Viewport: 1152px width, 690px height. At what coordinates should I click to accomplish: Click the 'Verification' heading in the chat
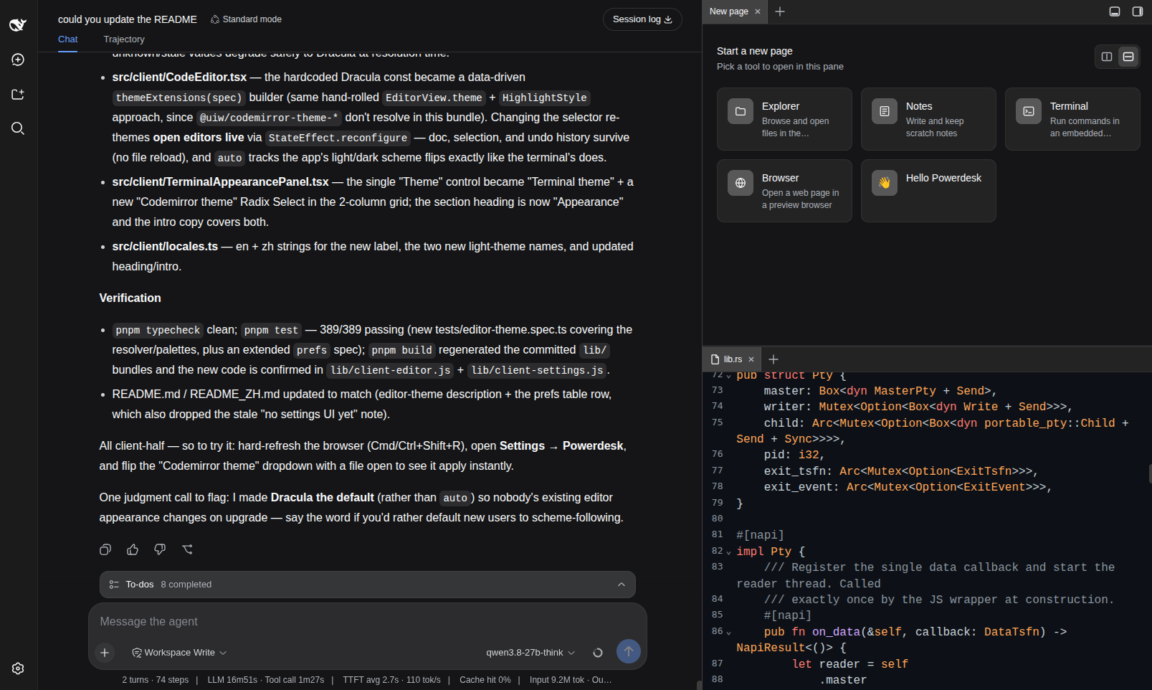(130, 298)
